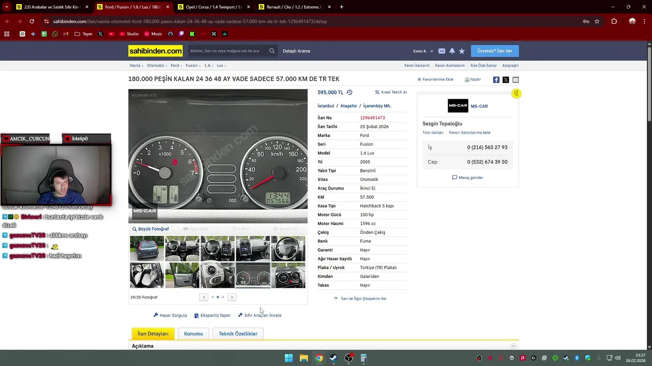The height and width of the screenshot is (366, 652).
Task: Open the Konumu tab
Action: coord(194,333)
